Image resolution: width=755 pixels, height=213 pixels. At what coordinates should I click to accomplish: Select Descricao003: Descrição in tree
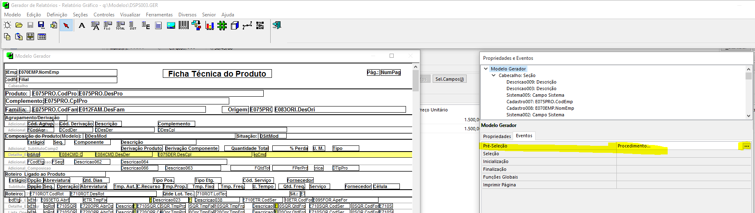(531, 88)
